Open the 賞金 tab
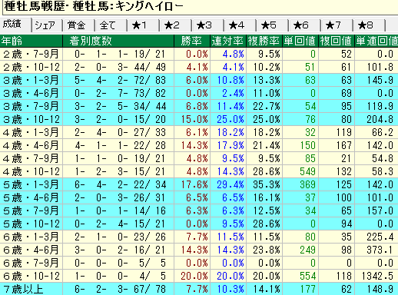 79,25
